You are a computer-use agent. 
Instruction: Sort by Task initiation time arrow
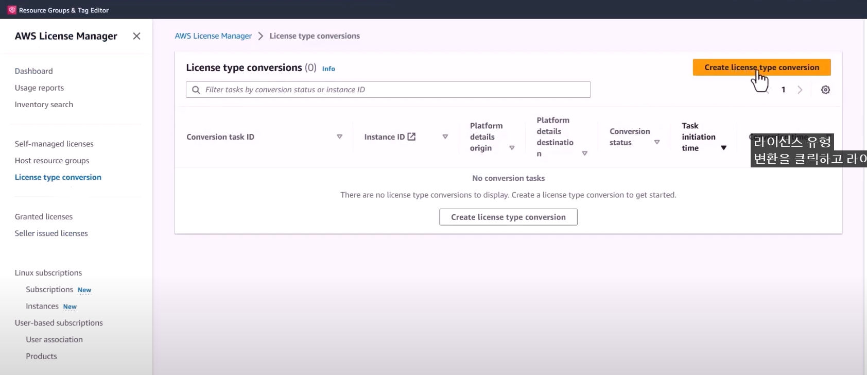(x=723, y=148)
